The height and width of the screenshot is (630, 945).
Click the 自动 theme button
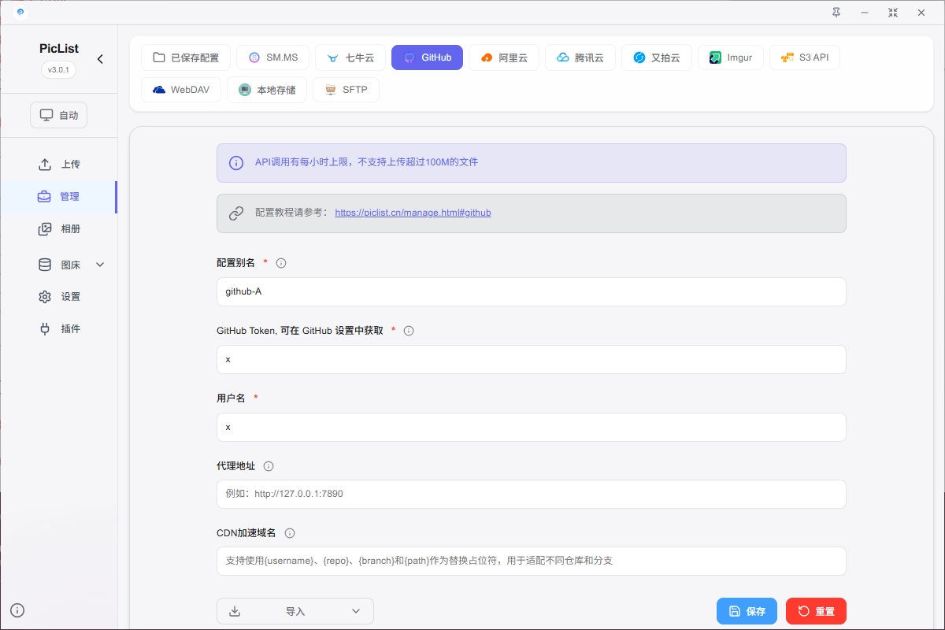(x=59, y=115)
